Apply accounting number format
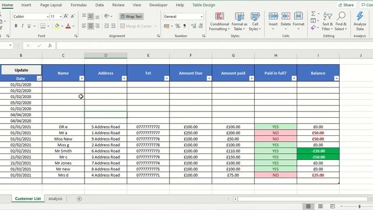The image size is (373, 210). tap(167, 26)
